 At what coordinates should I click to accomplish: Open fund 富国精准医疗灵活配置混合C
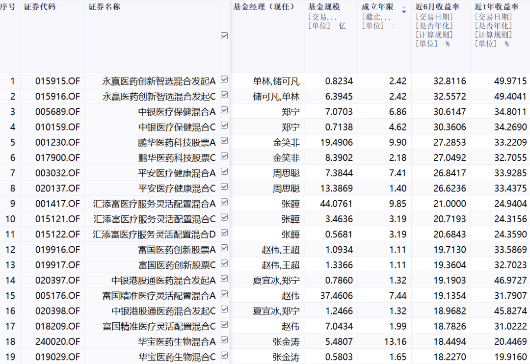(159, 327)
